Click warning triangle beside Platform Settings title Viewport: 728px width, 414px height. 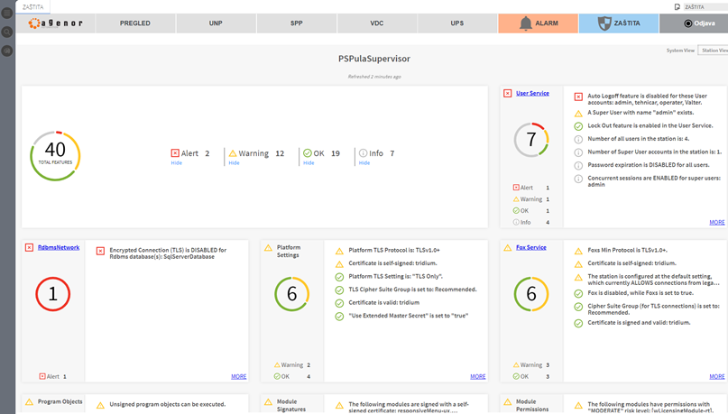pyautogui.click(x=268, y=247)
